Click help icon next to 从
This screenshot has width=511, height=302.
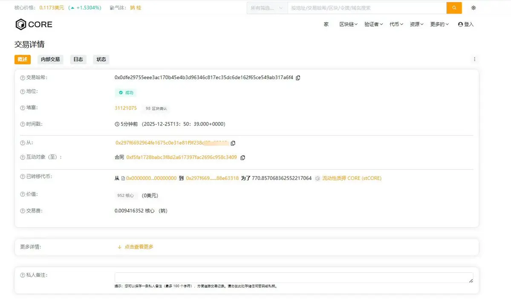click(x=23, y=143)
